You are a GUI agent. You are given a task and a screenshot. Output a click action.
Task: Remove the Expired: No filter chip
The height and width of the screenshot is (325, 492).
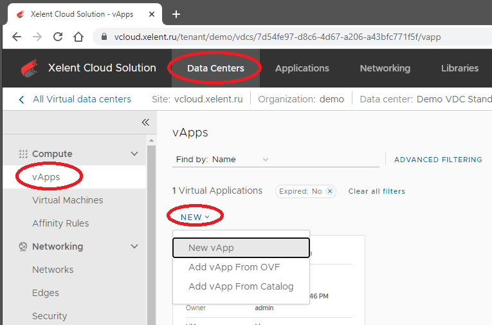330,191
